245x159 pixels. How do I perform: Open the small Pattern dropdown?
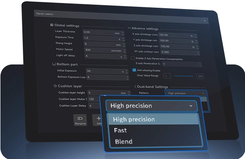(x=186, y=93)
